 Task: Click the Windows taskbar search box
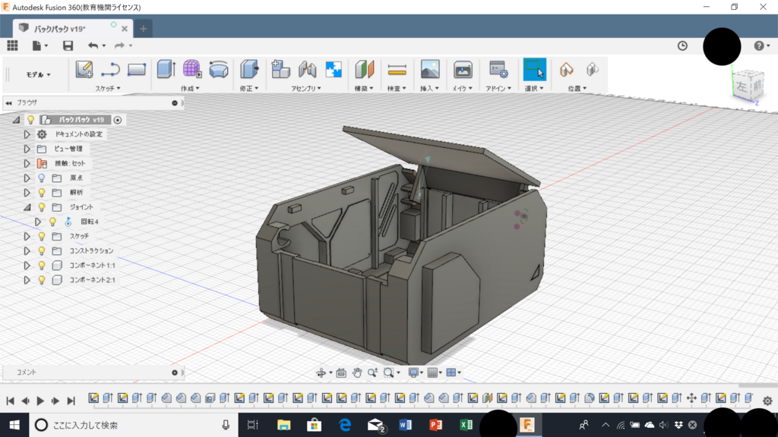point(134,425)
